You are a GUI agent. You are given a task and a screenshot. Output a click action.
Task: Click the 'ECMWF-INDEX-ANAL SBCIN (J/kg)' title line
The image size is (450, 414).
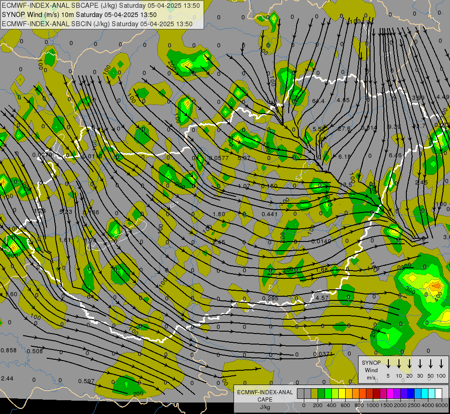click(97, 24)
